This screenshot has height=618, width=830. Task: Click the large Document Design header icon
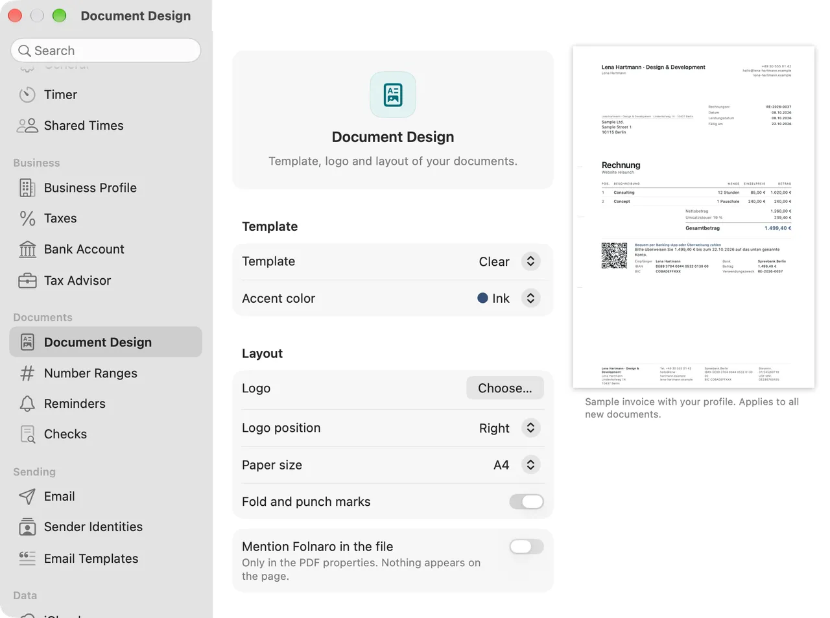coord(393,95)
